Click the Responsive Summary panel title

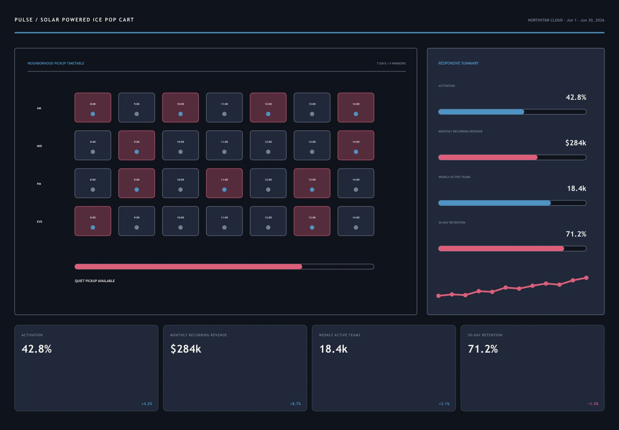coord(458,63)
